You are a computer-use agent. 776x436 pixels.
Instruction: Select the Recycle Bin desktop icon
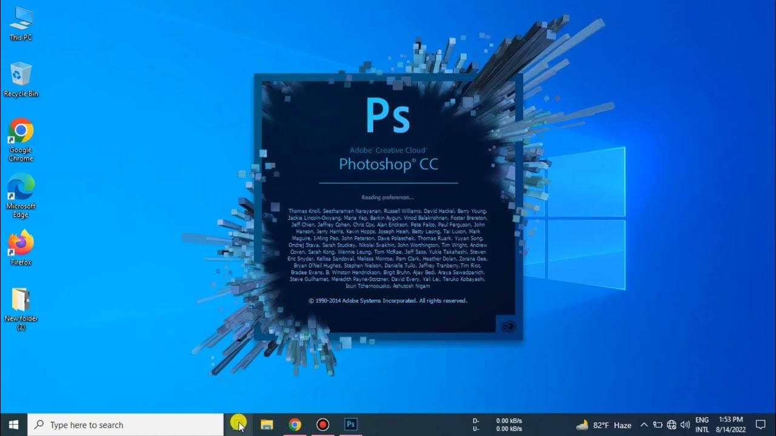(x=21, y=79)
